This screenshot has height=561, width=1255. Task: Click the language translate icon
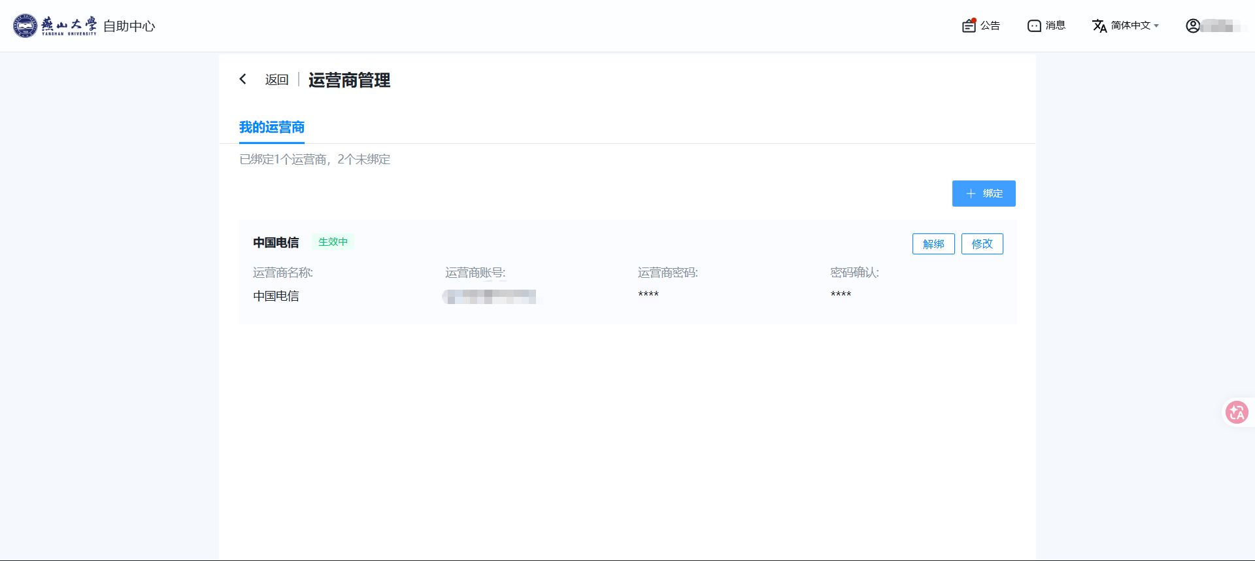point(1099,25)
